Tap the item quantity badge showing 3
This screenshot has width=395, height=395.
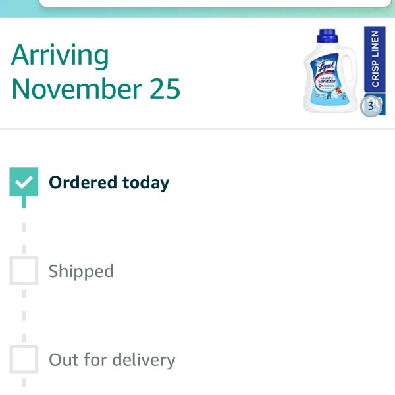point(371,106)
